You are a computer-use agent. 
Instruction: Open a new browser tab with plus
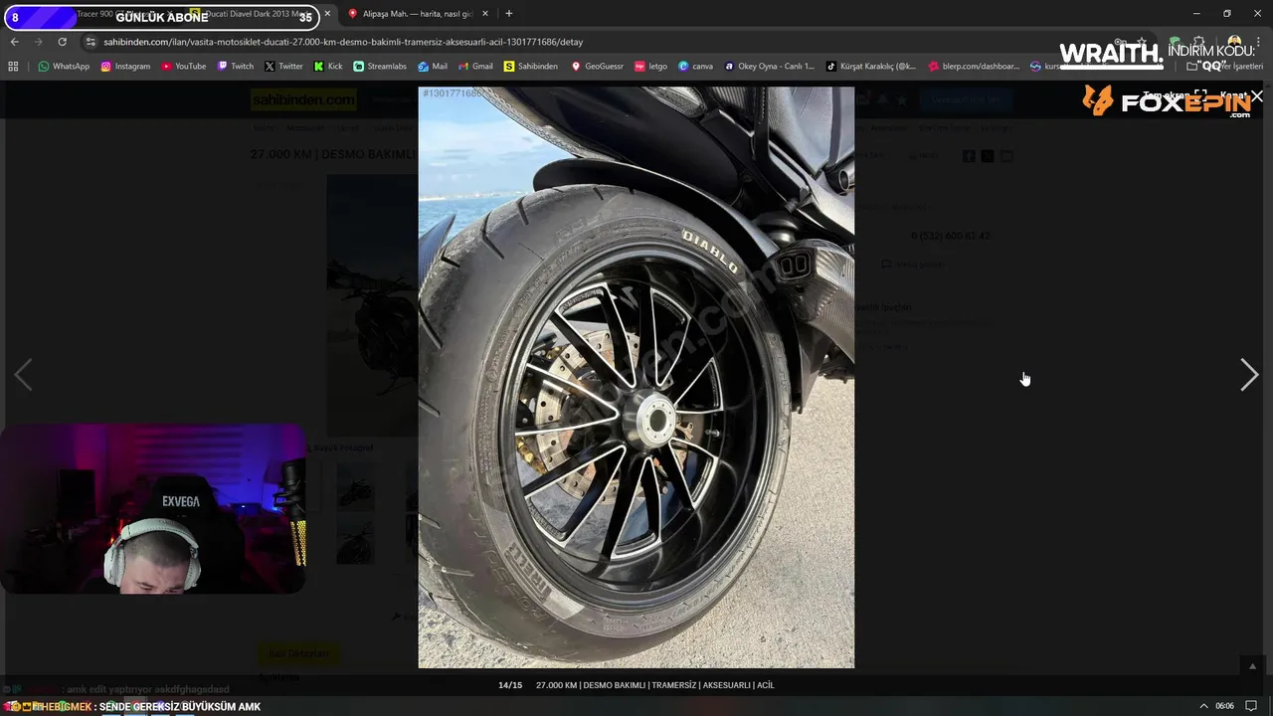click(509, 14)
